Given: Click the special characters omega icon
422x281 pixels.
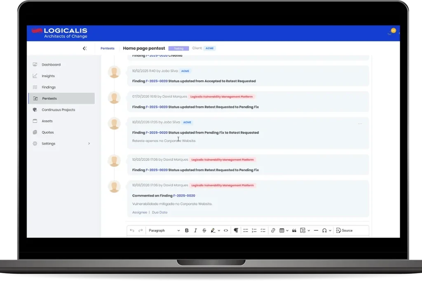Looking at the screenshot, I should click(x=325, y=230).
